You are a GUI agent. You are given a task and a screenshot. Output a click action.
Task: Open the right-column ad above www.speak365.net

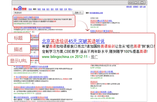(102, 72)
